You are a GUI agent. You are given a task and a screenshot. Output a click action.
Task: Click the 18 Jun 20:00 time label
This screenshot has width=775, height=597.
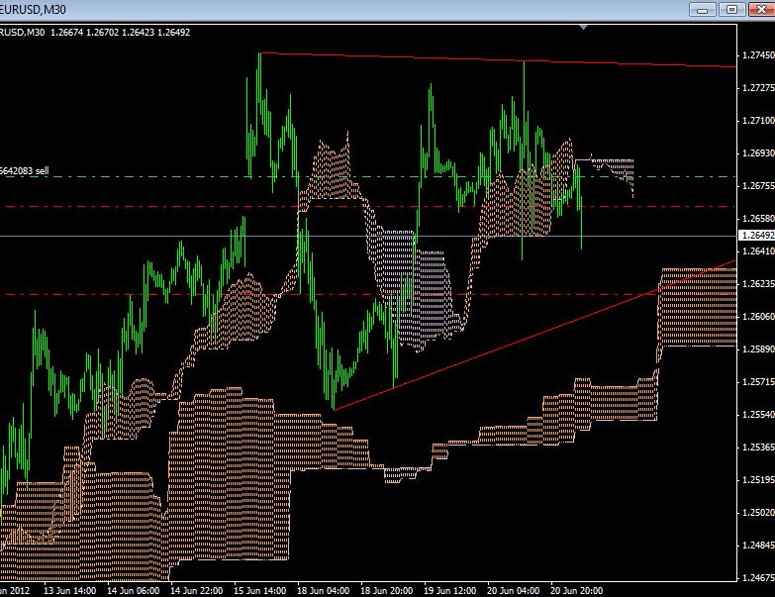click(x=387, y=591)
